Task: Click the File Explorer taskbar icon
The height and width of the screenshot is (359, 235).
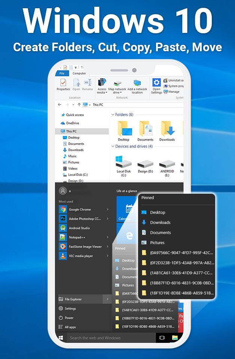Action: pos(175,338)
